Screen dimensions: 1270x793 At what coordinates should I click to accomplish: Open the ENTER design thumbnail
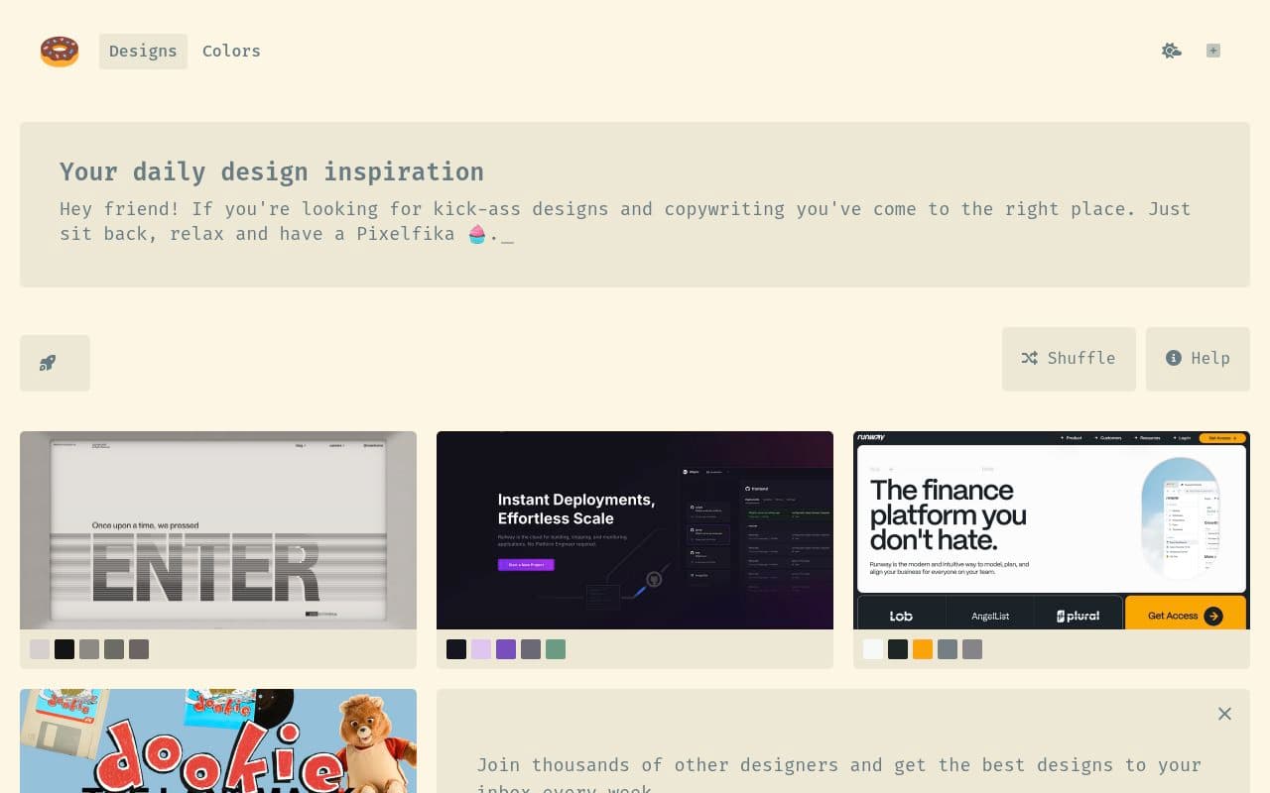218,529
